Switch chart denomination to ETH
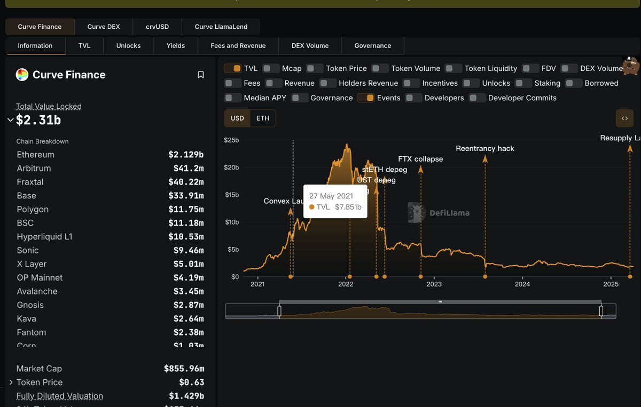Screen dimensions: 641x407 click(263, 118)
